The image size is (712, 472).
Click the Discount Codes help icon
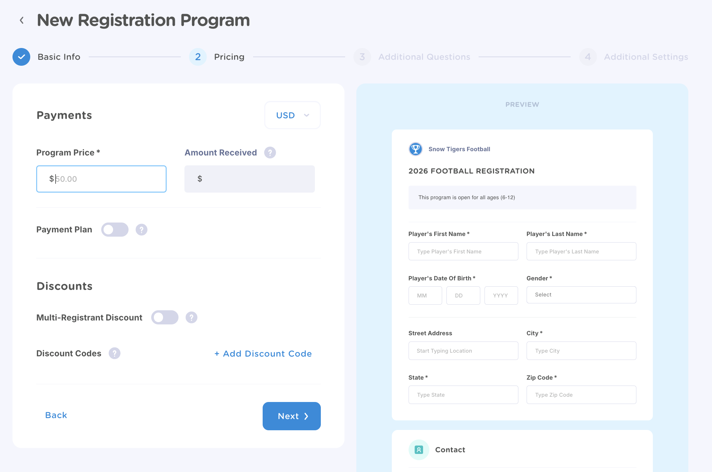coord(114,353)
